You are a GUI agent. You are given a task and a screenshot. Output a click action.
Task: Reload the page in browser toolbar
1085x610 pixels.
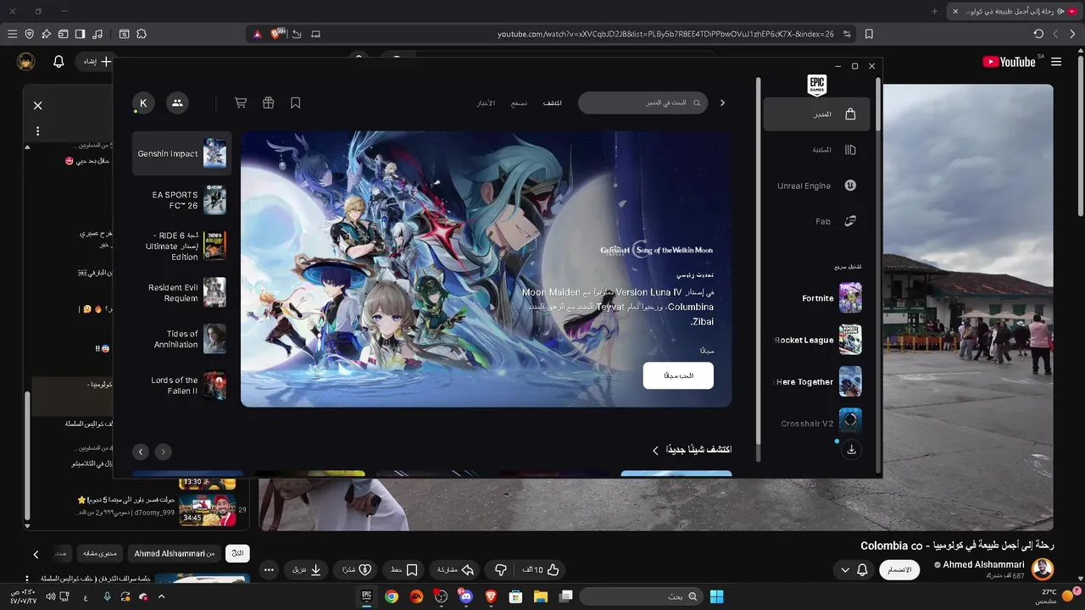point(1038,34)
